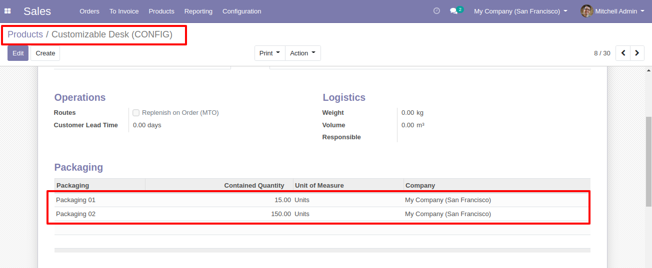652x268 pixels.
Task: Open the activities clock icon
Action: [x=436, y=10]
